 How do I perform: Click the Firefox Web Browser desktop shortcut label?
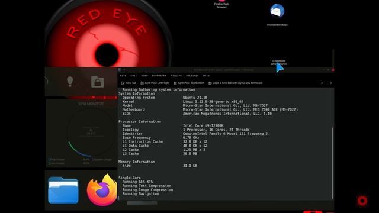221,5
